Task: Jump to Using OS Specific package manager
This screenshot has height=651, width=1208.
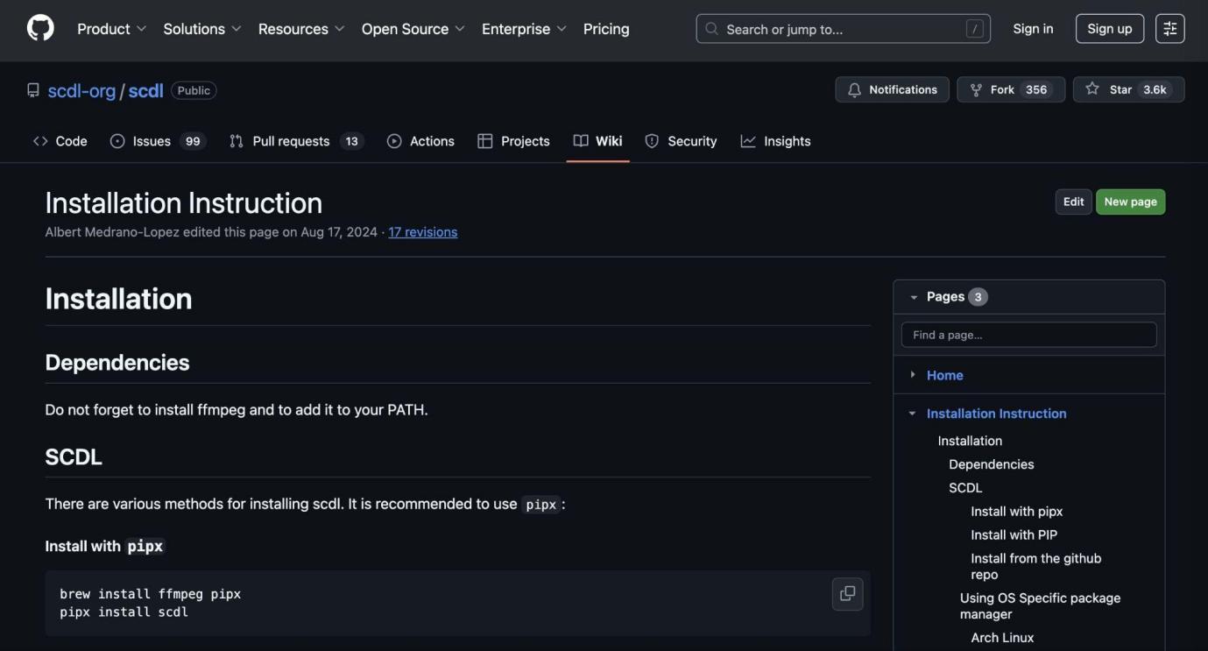Action: coord(1040,605)
